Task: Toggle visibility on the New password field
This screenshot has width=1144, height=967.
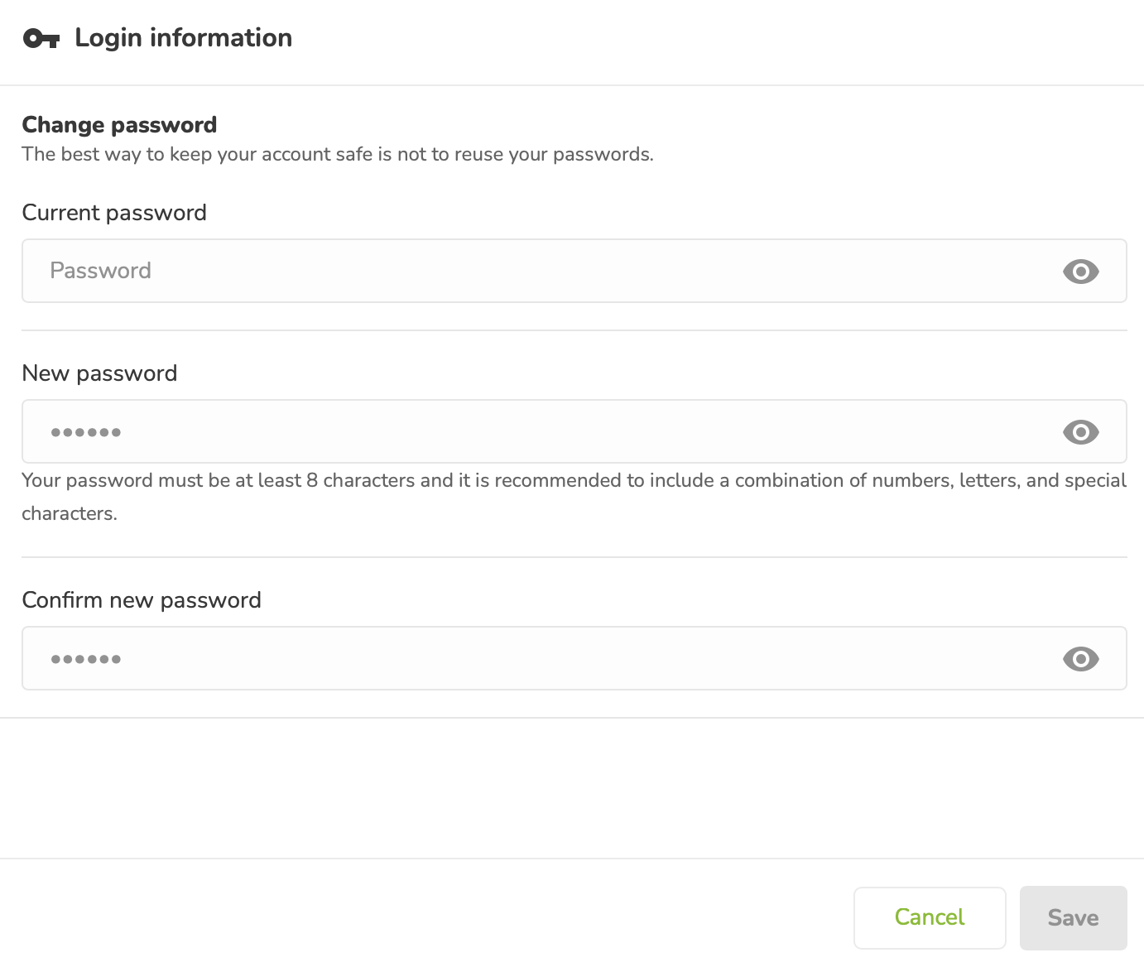Action: click(1080, 431)
